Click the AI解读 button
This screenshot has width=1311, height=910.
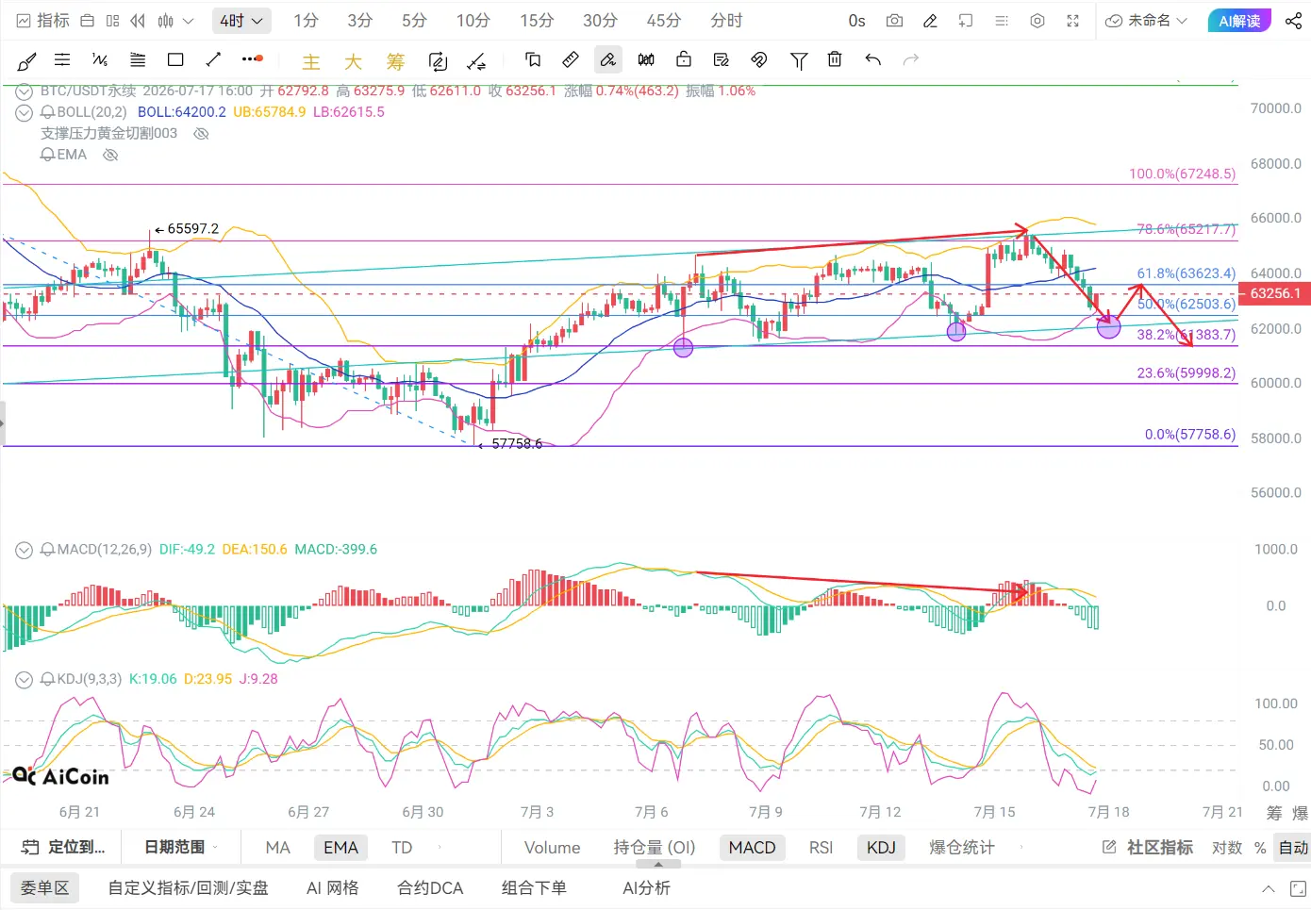tap(1239, 21)
